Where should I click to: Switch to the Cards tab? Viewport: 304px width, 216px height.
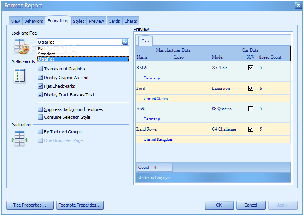[114, 21]
